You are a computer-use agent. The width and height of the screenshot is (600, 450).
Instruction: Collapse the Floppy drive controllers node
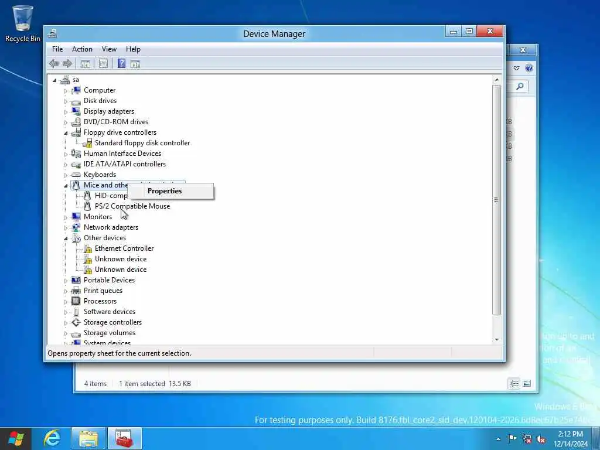click(x=66, y=133)
